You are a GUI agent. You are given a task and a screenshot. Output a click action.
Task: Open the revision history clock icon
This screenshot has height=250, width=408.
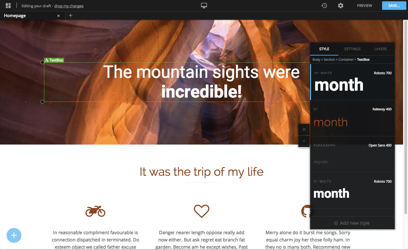pyautogui.click(x=324, y=6)
